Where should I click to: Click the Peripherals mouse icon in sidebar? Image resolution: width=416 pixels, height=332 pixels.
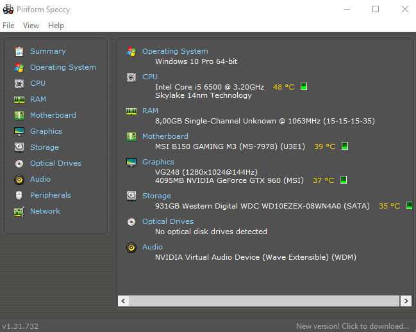(19, 195)
